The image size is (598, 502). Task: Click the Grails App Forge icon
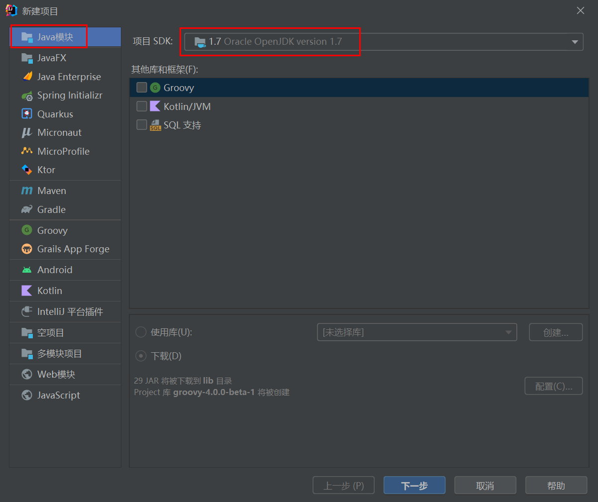click(27, 249)
